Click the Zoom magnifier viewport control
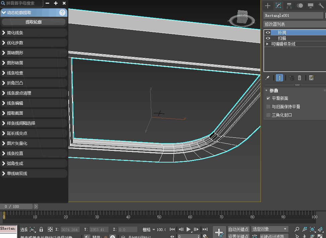This screenshot has height=238, width=326. 297,229
